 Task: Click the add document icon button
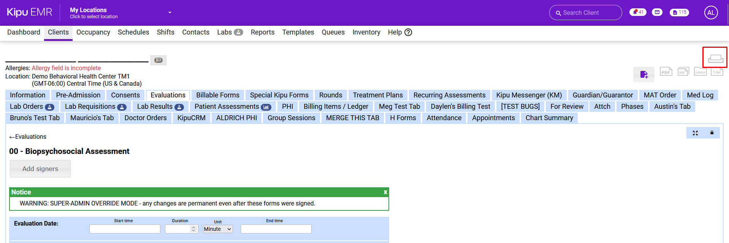pos(643,74)
